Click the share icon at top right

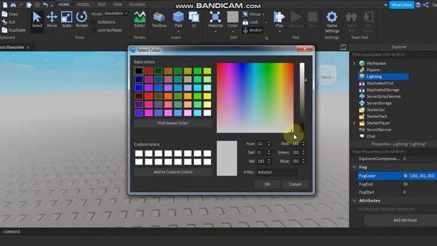tap(426, 5)
